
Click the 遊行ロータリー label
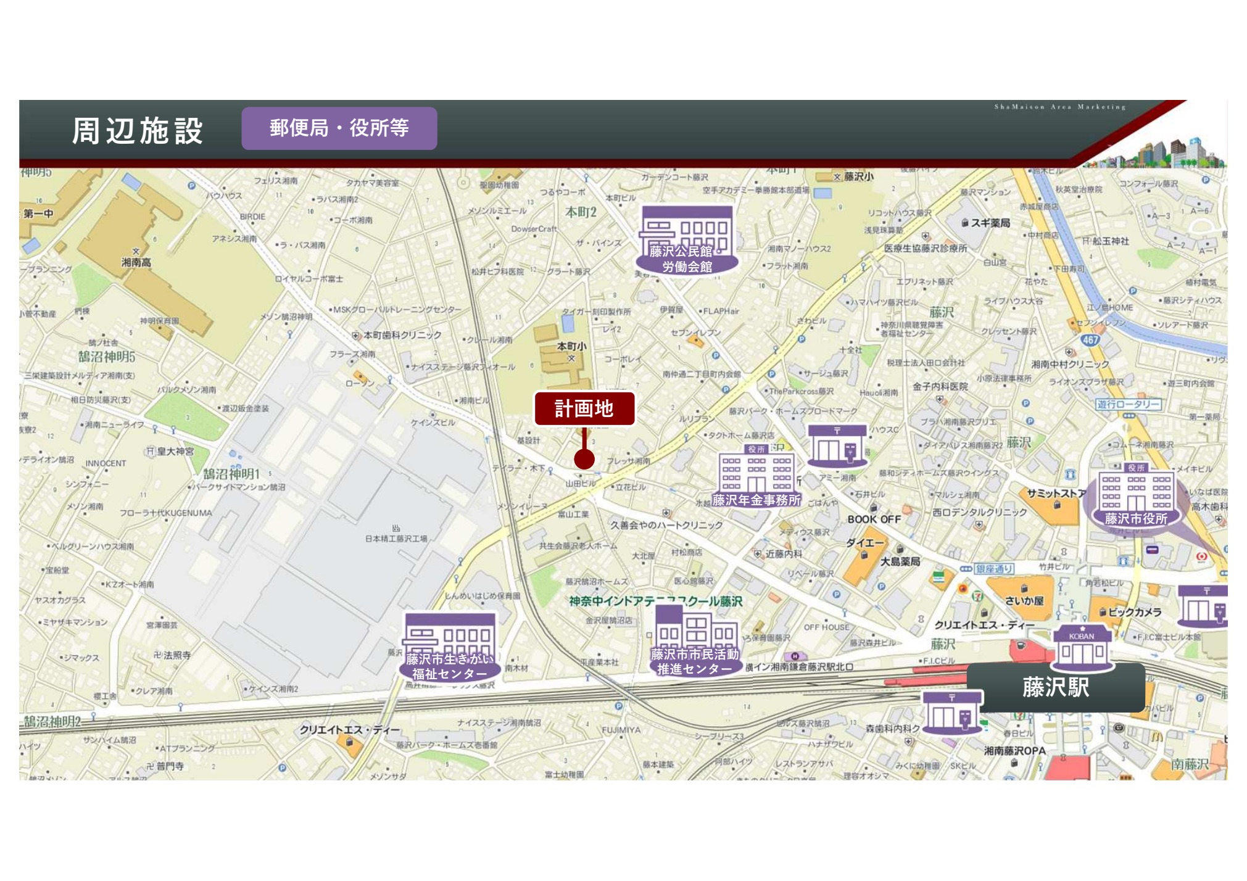[x=1129, y=404]
